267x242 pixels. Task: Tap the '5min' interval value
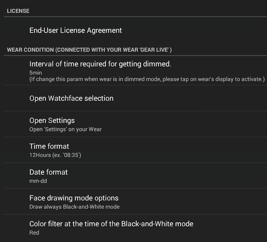35,73
